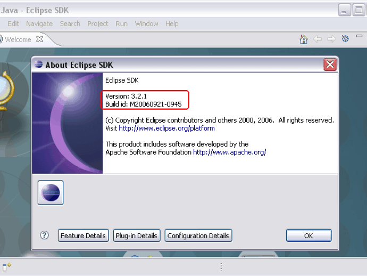The width and height of the screenshot is (367, 276).
Task: Open the Run menu
Action: (121, 23)
